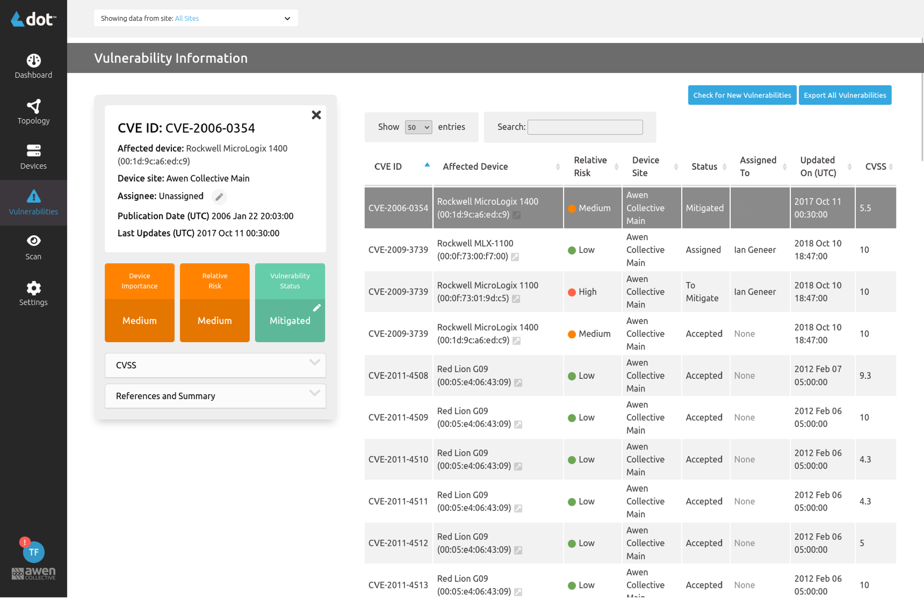Type in the Search input field
The image size is (924, 598).
[585, 127]
